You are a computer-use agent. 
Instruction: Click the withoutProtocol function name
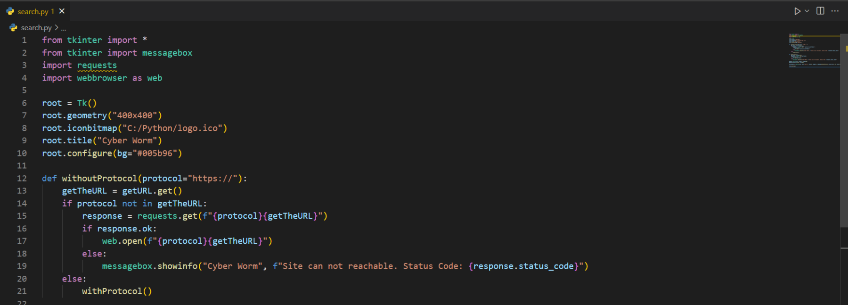click(99, 178)
